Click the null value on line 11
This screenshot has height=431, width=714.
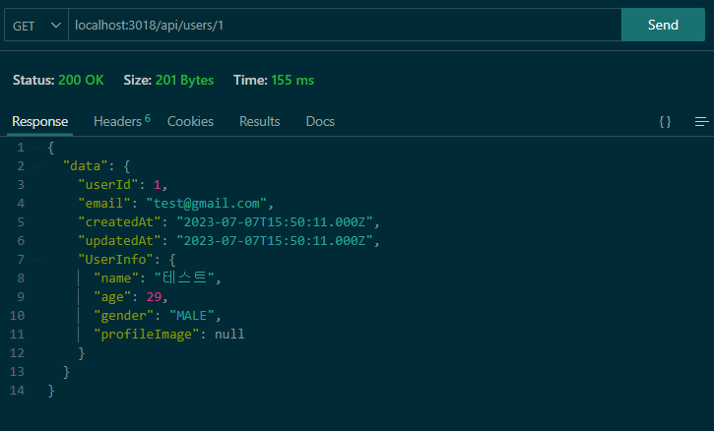point(229,334)
